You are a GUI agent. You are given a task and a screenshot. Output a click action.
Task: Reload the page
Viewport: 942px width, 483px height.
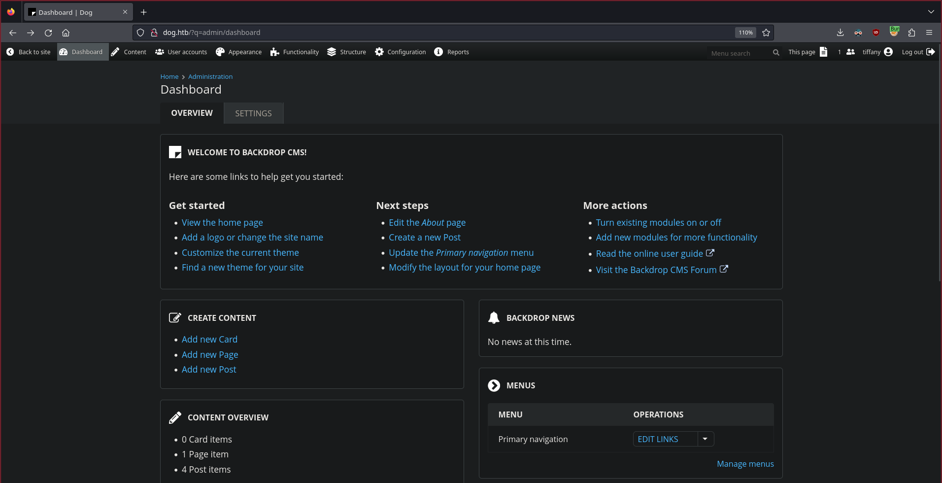pos(48,33)
